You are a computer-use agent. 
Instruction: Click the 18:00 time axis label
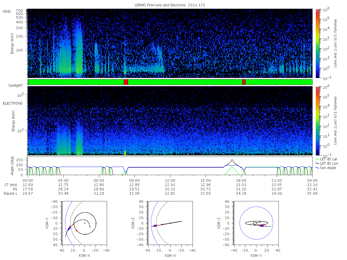[x=241, y=181]
